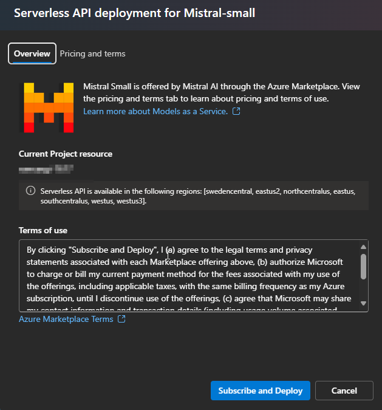Click external-link icon next to Azure Marketplace Terms
Screen dimensions: 382x410
[x=121, y=319]
